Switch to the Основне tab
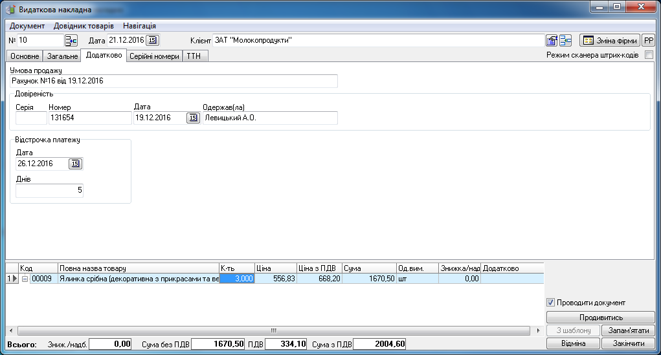The height and width of the screenshot is (355, 661). 25,56
